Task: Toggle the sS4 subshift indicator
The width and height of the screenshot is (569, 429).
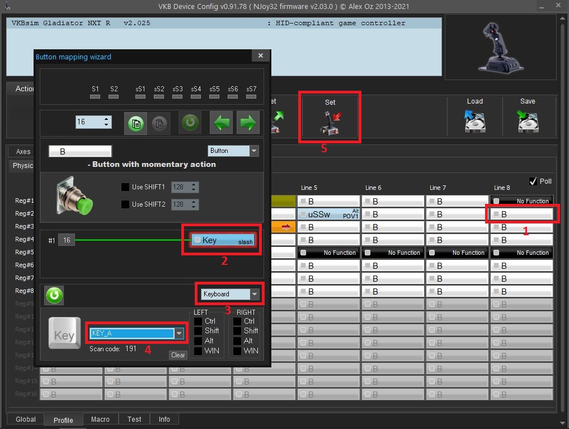Action: (x=196, y=97)
